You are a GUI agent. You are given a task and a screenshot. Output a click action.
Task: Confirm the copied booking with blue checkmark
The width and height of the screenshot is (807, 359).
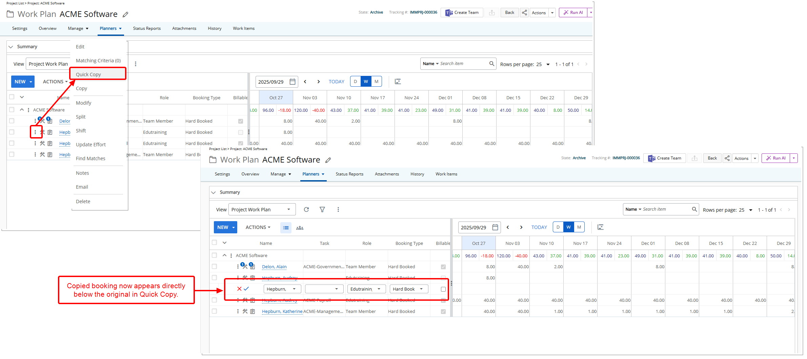tap(246, 289)
